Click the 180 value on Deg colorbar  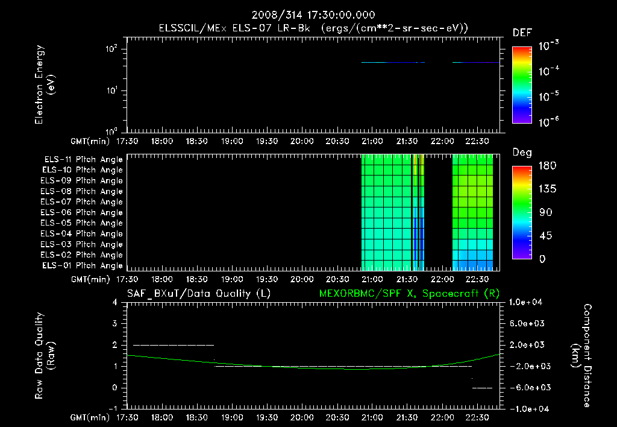tap(547, 166)
